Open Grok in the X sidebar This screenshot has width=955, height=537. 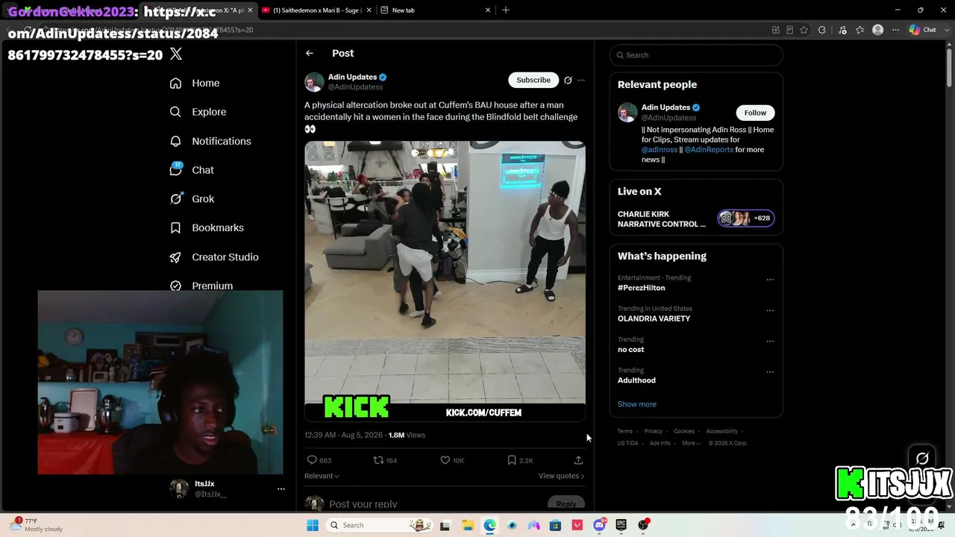point(192,199)
